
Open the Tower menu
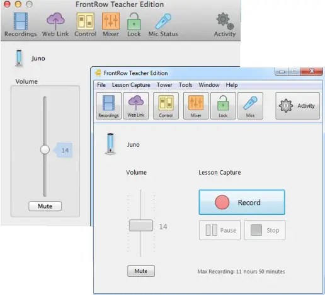point(164,85)
